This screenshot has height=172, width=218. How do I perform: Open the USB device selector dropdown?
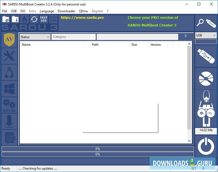206,35
